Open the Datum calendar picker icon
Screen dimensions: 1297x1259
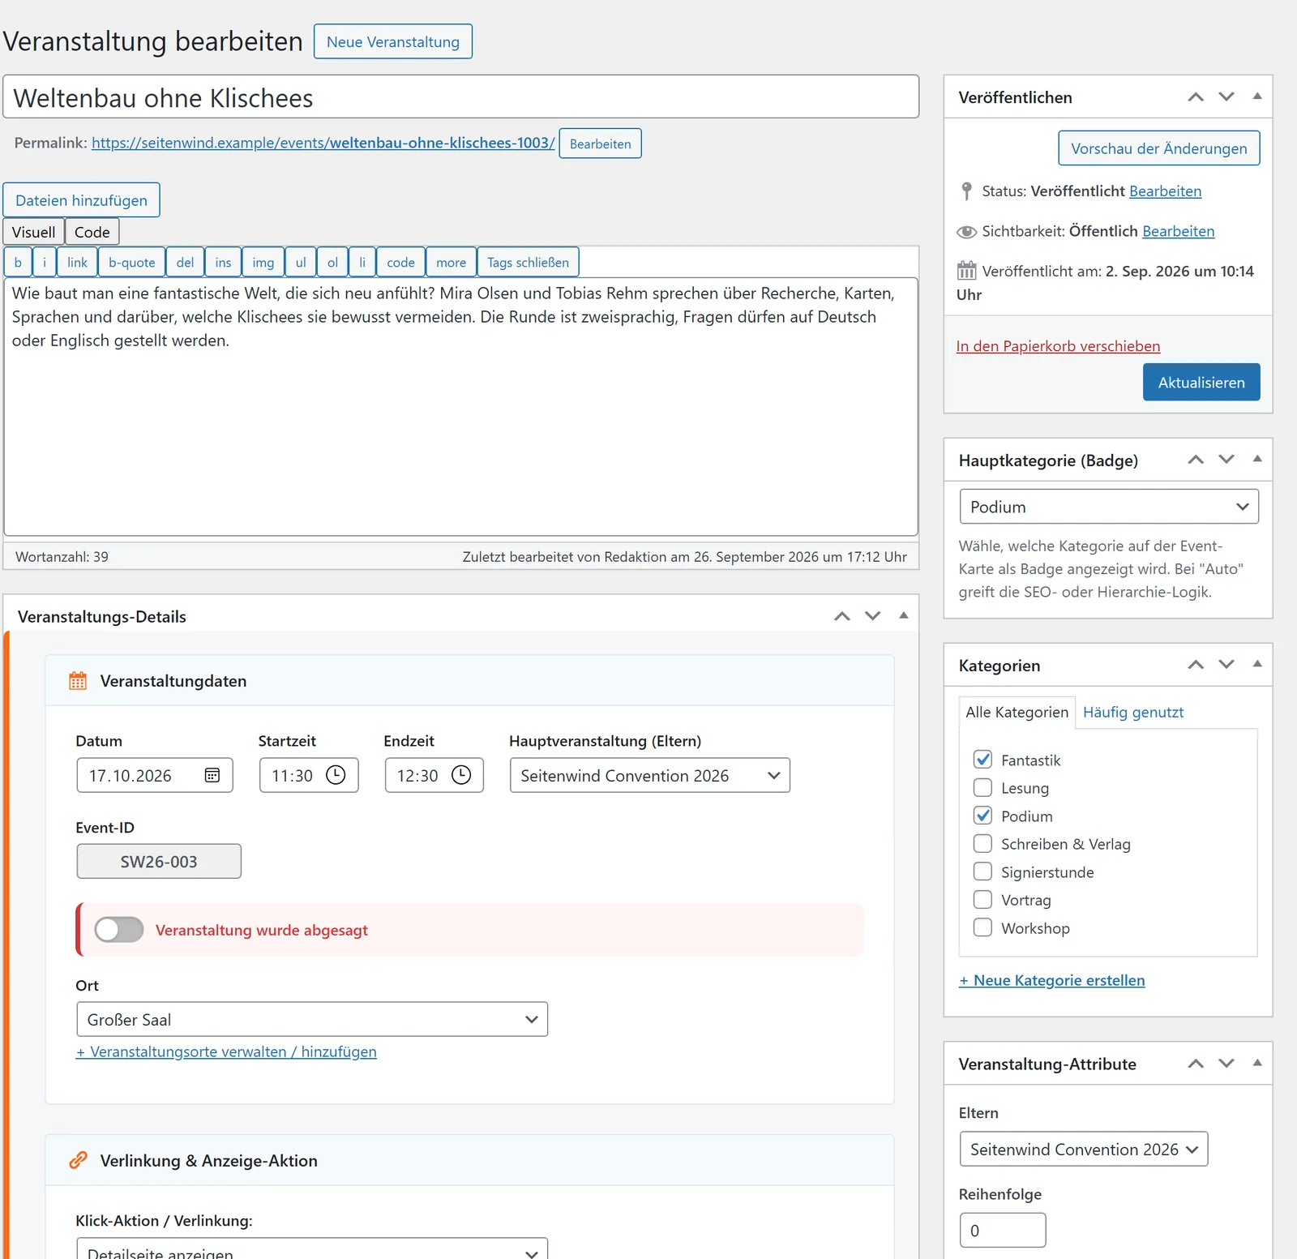tap(212, 775)
